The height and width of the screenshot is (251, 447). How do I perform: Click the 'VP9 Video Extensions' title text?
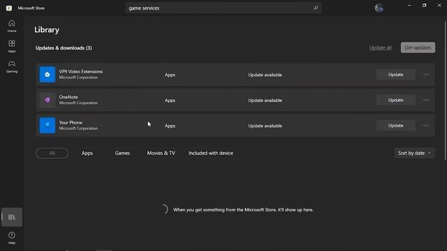click(81, 71)
